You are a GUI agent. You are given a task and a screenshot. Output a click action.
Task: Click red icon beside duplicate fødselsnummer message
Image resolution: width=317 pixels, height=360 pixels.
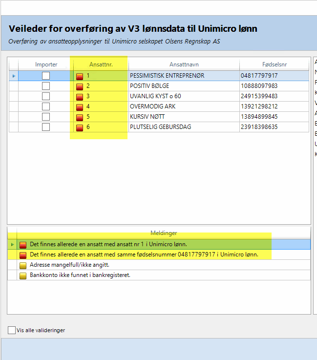click(23, 255)
